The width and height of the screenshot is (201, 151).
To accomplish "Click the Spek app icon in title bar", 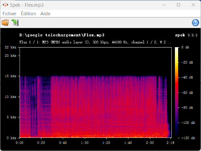I will coord(5,5).
